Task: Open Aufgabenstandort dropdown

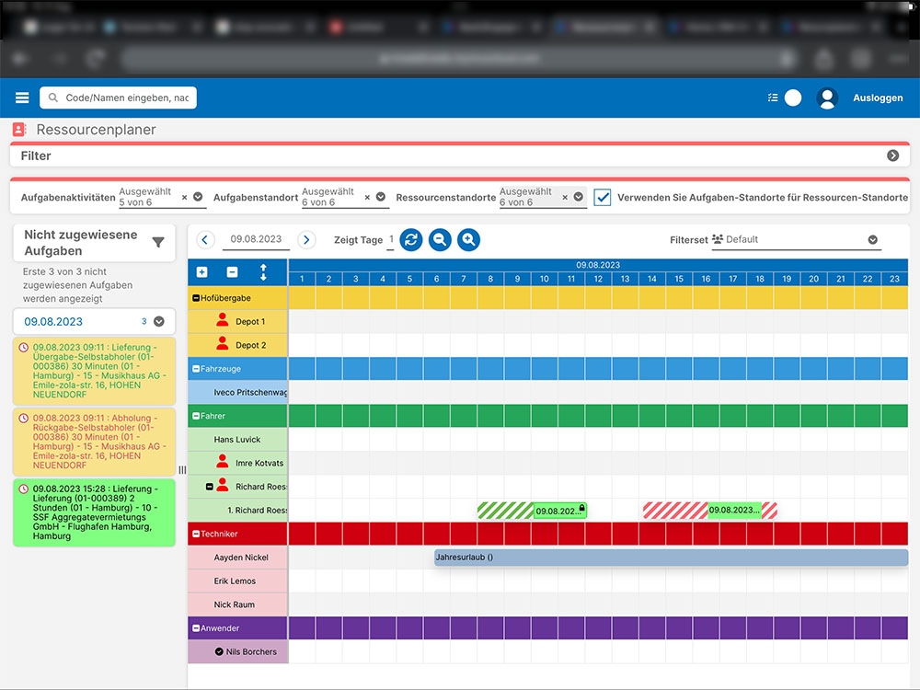Action: pyautogui.click(x=381, y=197)
